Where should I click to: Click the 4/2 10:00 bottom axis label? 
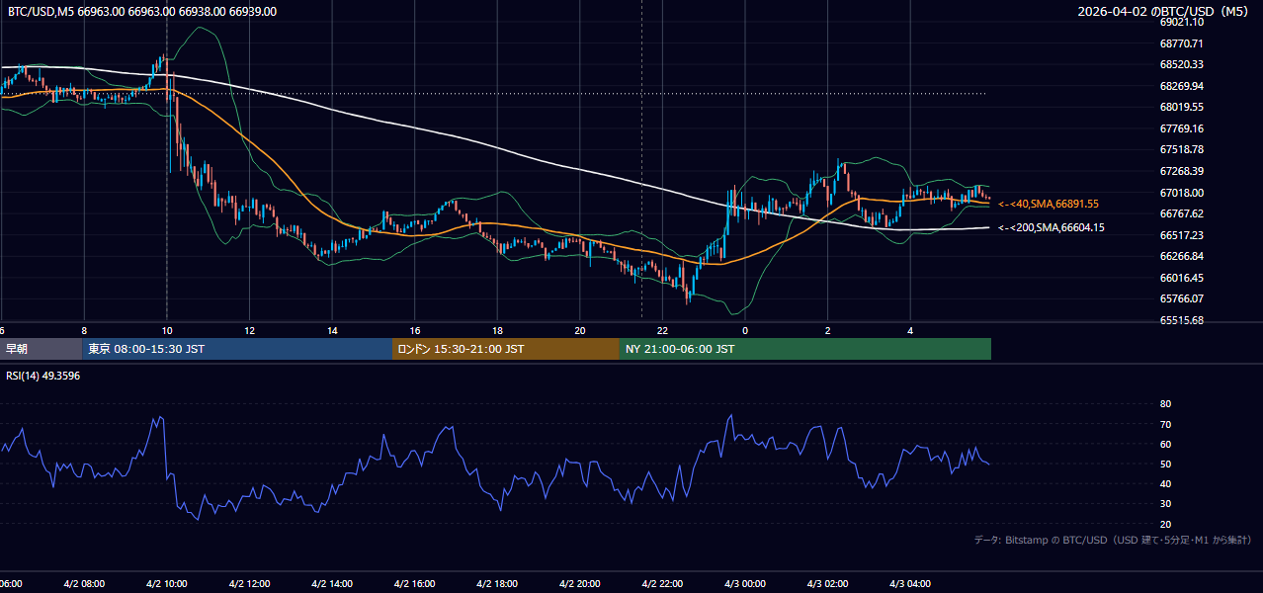click(167, 584)
